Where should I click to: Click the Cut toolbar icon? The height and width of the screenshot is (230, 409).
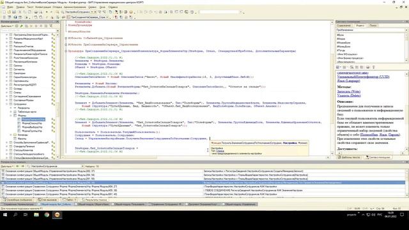(20, 12)
